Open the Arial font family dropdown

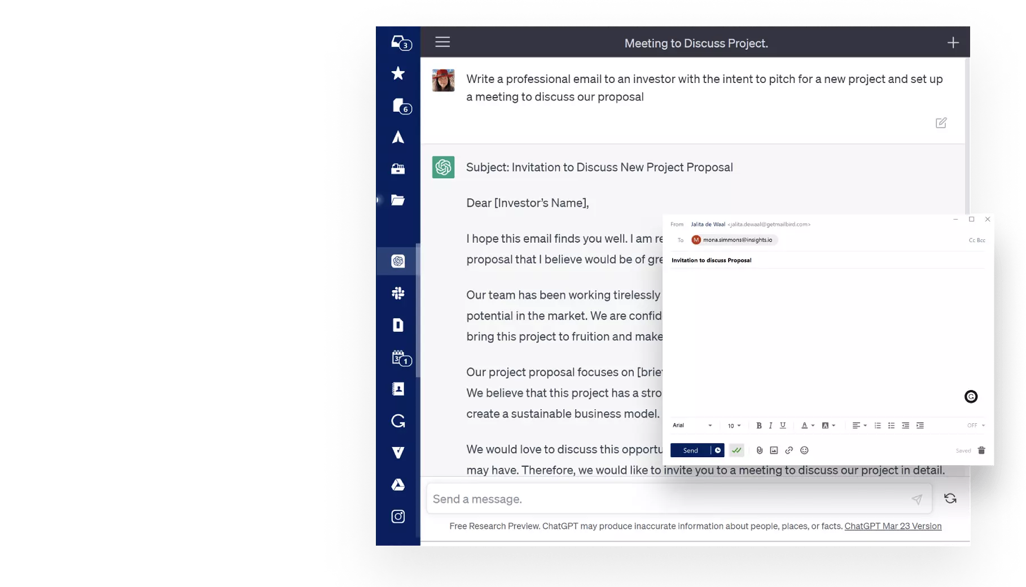[x=692, y=426]
